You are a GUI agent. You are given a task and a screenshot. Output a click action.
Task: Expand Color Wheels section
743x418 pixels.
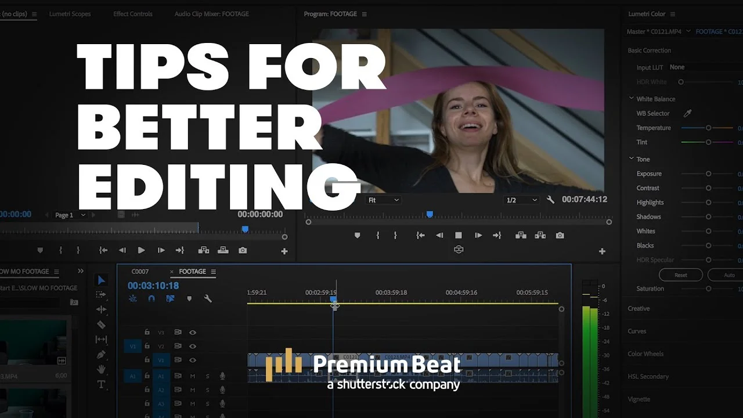coord(645,354)
